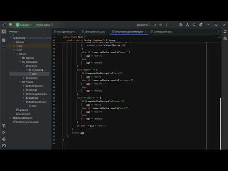Click the editor vertical scrollbar thumb

tap(221, 123)
